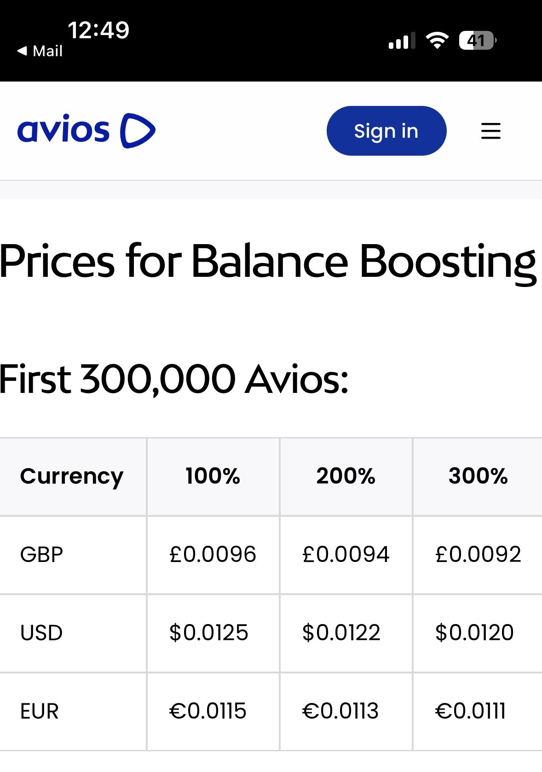
Task: Tap the 12:49 clock
Action: 98,30
